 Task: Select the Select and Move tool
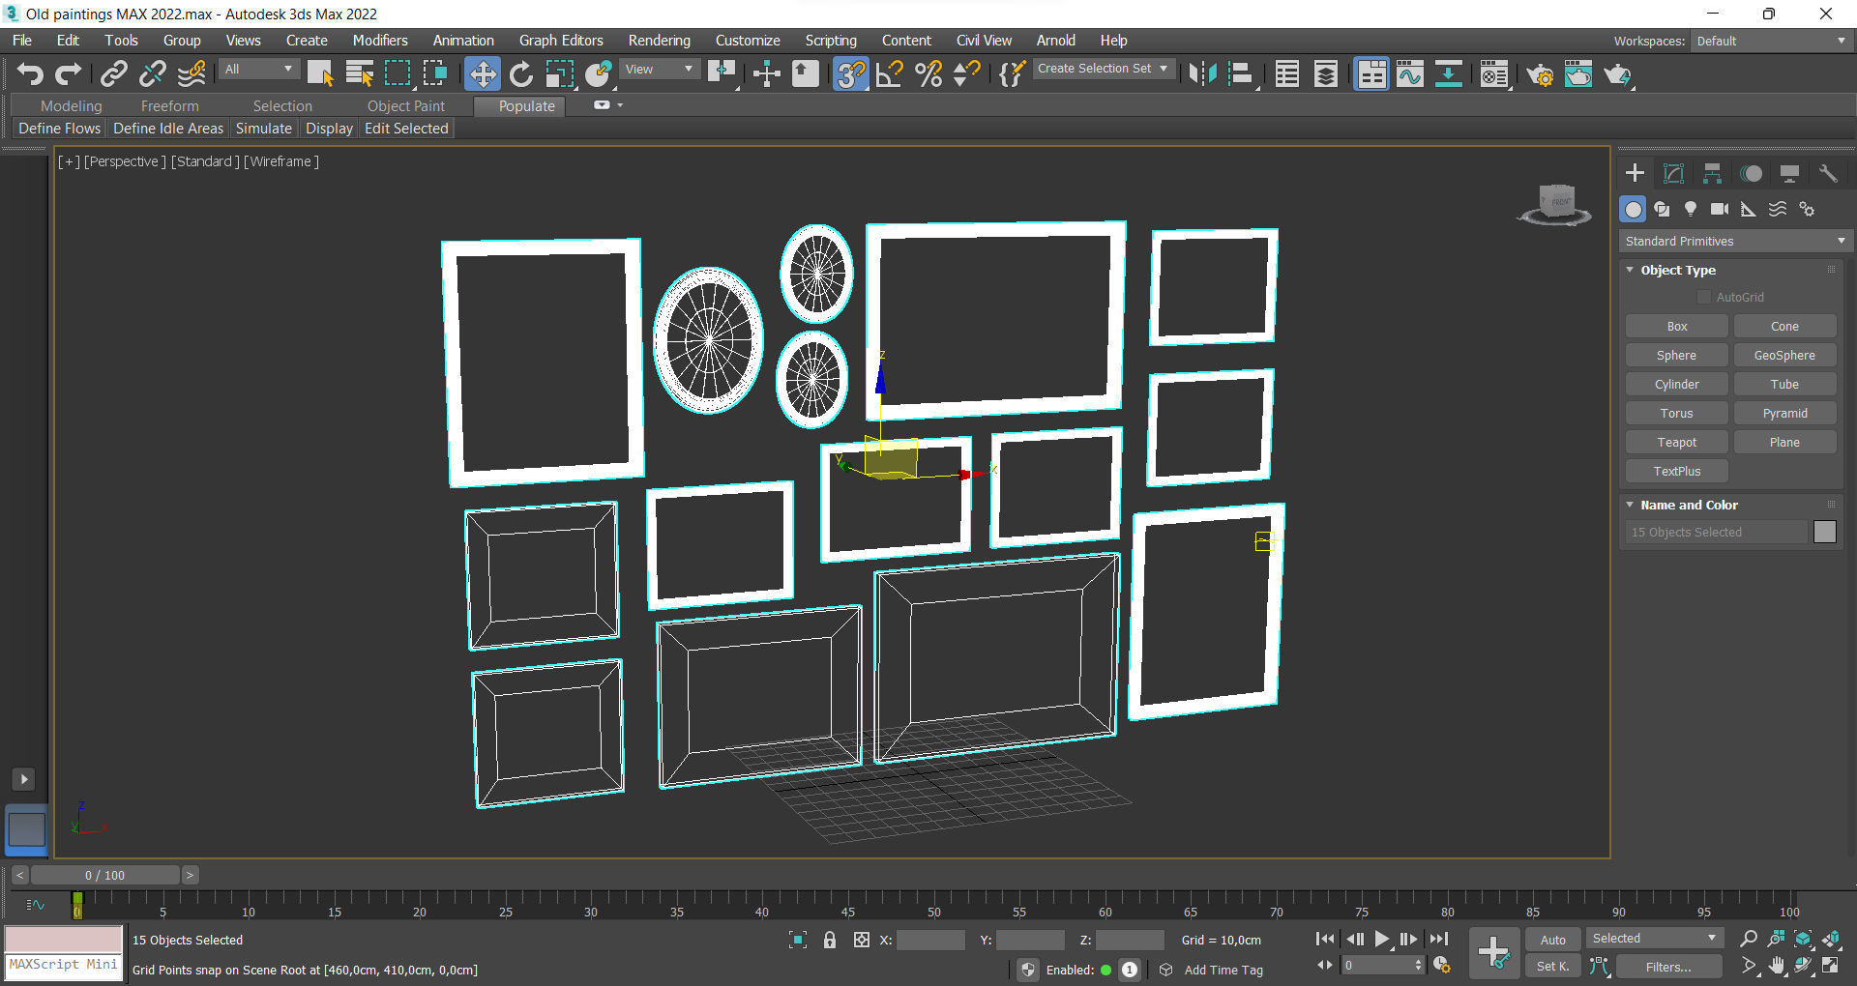tap(482, 74)
